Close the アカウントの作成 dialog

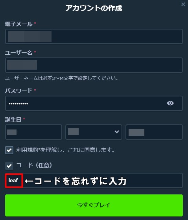click(x=183, y=4)
